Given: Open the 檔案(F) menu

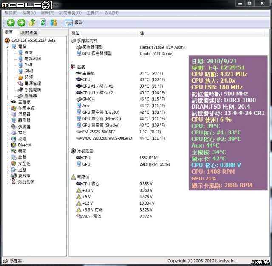Looking at the screenshot, I should (11, 13).
